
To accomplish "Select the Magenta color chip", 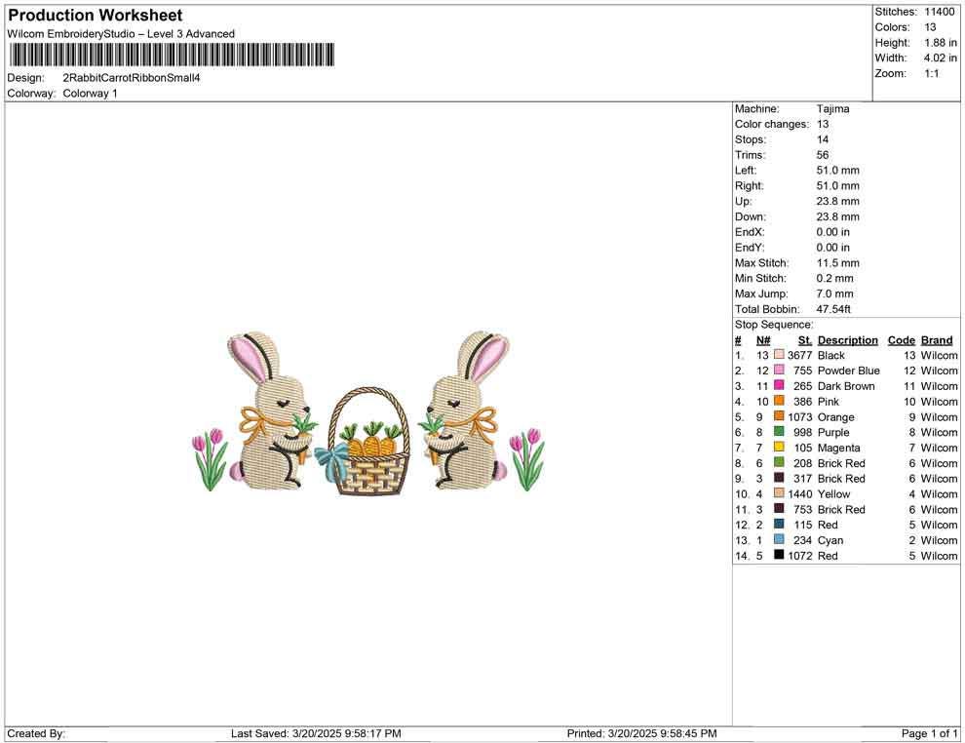I will [778, 448].
